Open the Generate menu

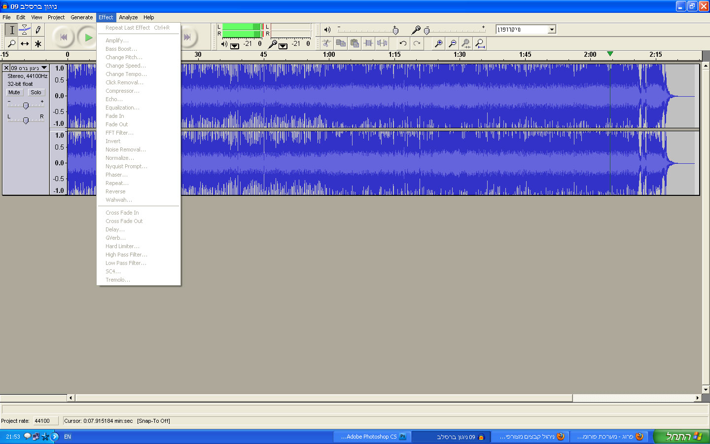point(81,17)
